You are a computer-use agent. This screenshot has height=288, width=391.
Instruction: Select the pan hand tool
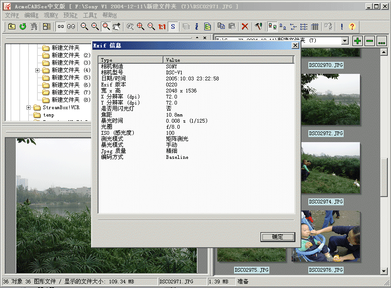(x=117, y=26)
